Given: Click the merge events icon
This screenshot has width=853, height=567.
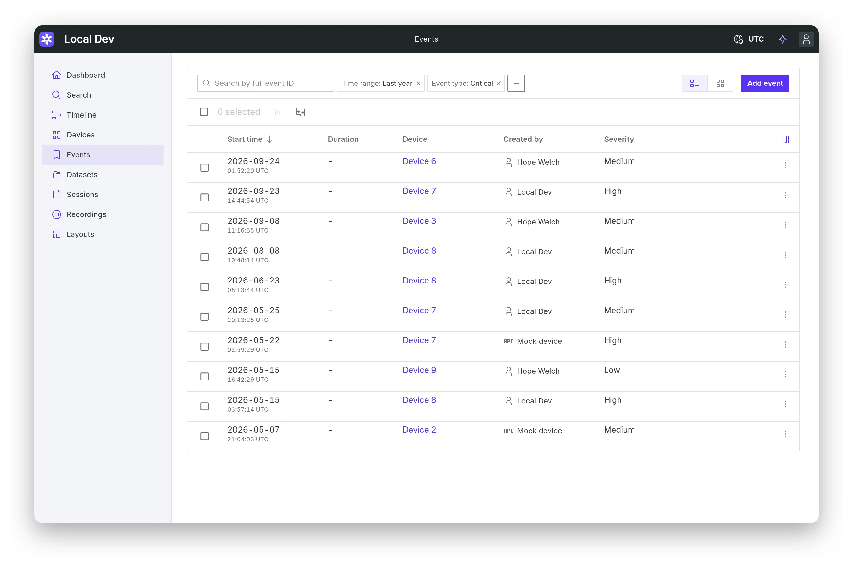Looking at the screenshot, I should tap(300, 112).
